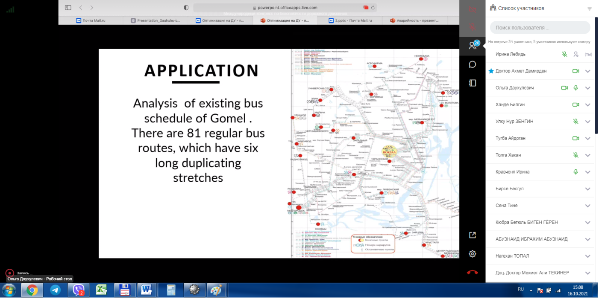Viewport: 599px width, 299px height.
Task: Switch to 2.pptx - Почта Mail.ru tab
Action: pos(350,20)
